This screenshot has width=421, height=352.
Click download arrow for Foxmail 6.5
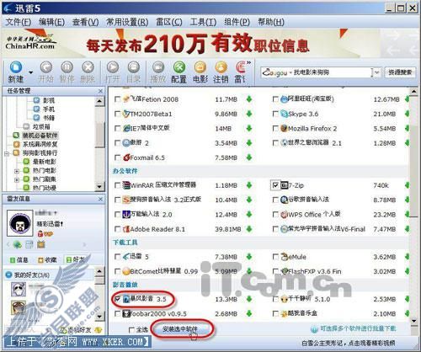[249, 157]
